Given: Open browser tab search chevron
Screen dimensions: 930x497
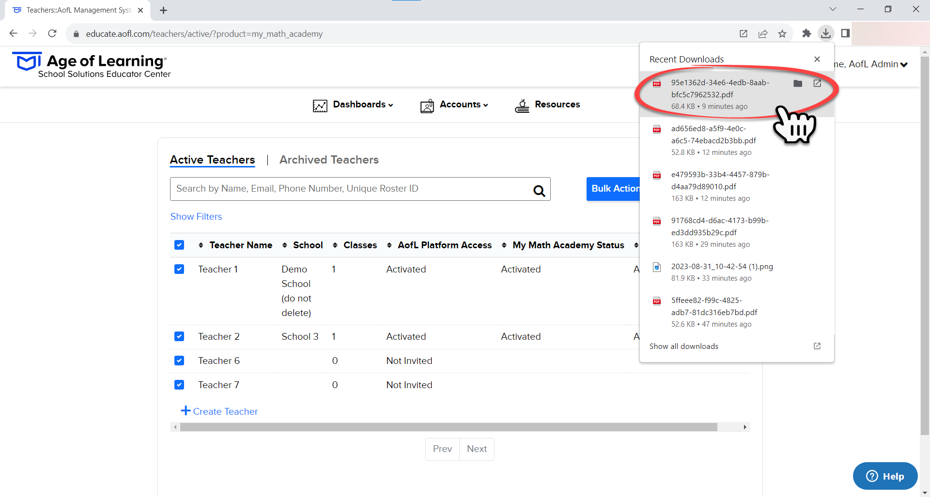Looking at the screenshot, I should tap(833, 9).
